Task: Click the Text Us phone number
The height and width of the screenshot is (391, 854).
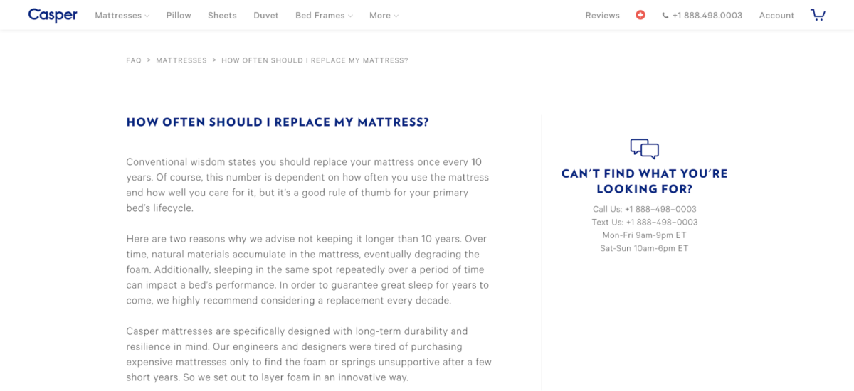Action: [x=662, y=222]
